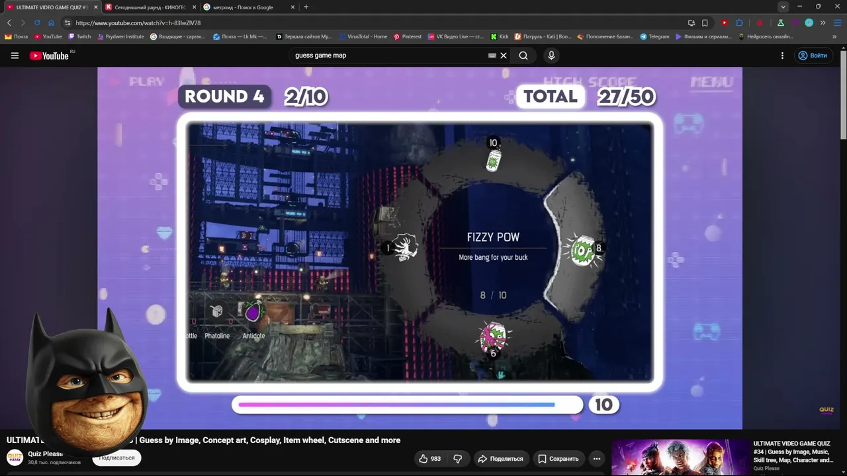
Task: Open the YouTube settings three-dot menu
Action: point(782,56)
